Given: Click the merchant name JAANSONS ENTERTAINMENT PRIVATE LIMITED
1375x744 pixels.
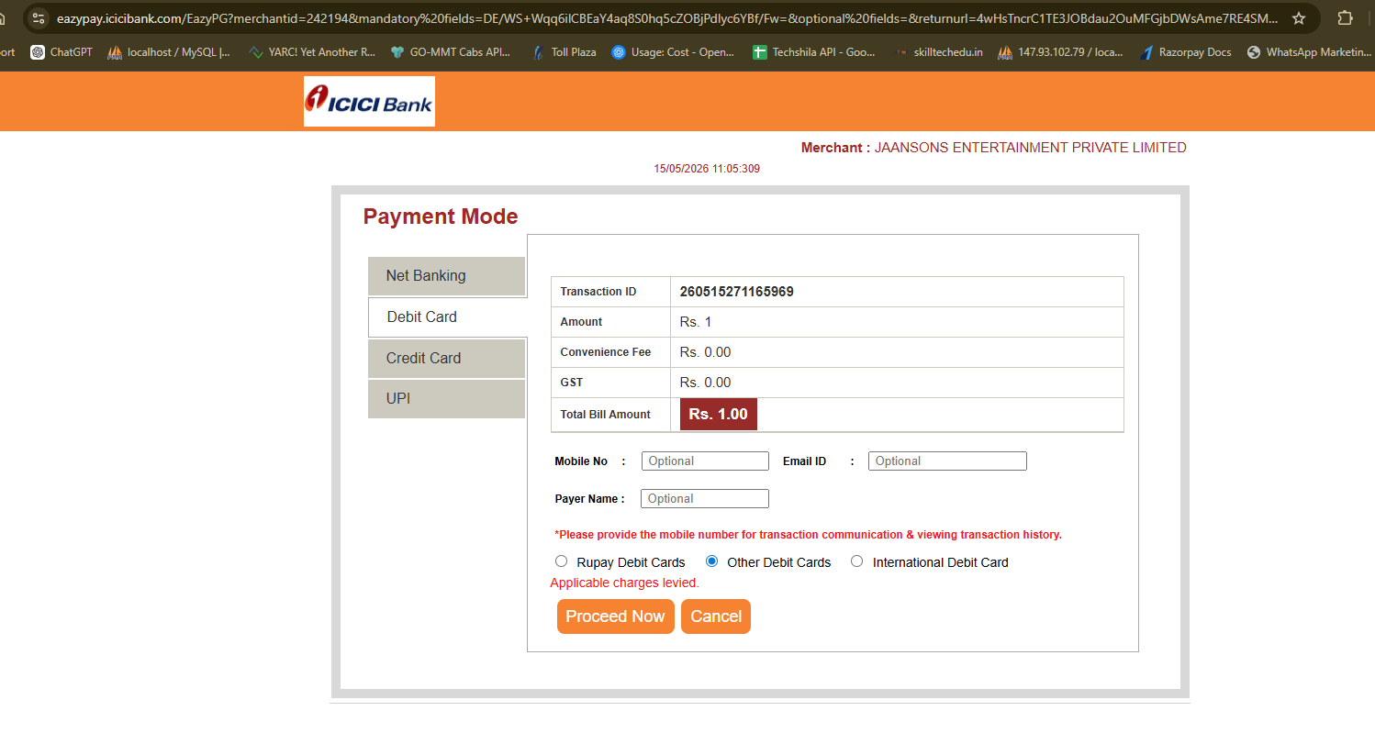Looking at the screenshot, I should [x=1031, y=148].
